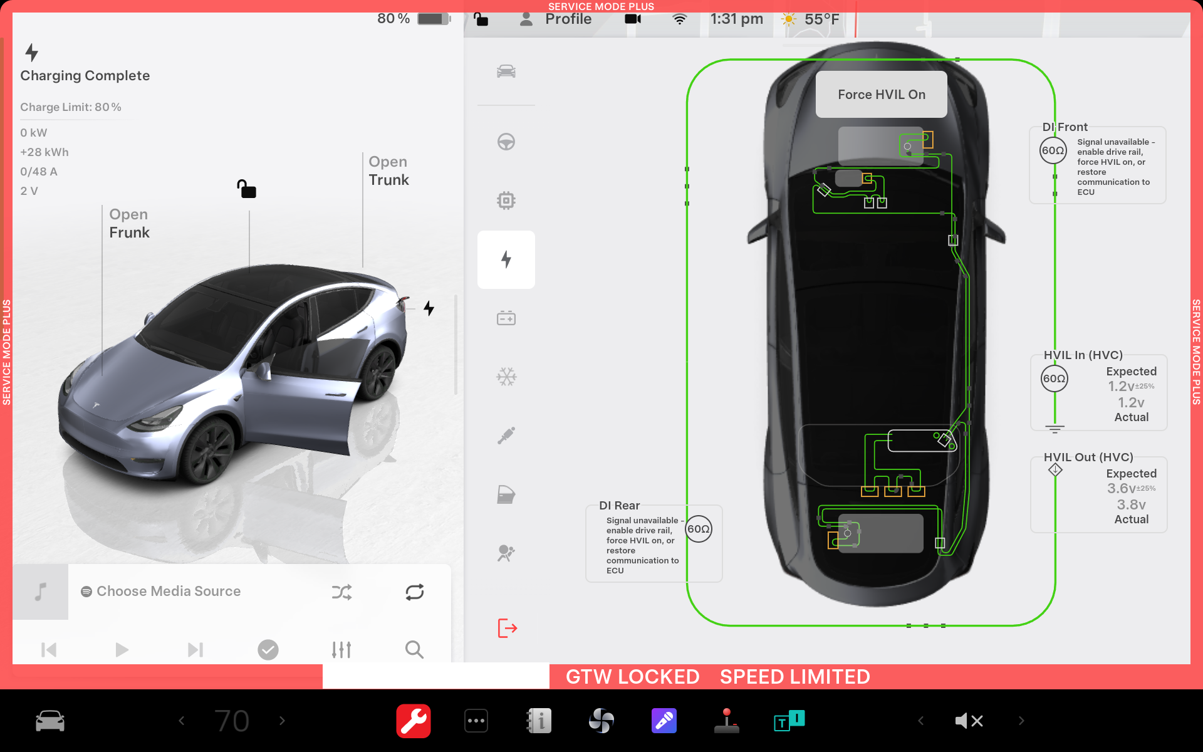Viewport: 1203px width, 752px height.
Task: Toggle repeat in media player
Action: pos(414,592)
